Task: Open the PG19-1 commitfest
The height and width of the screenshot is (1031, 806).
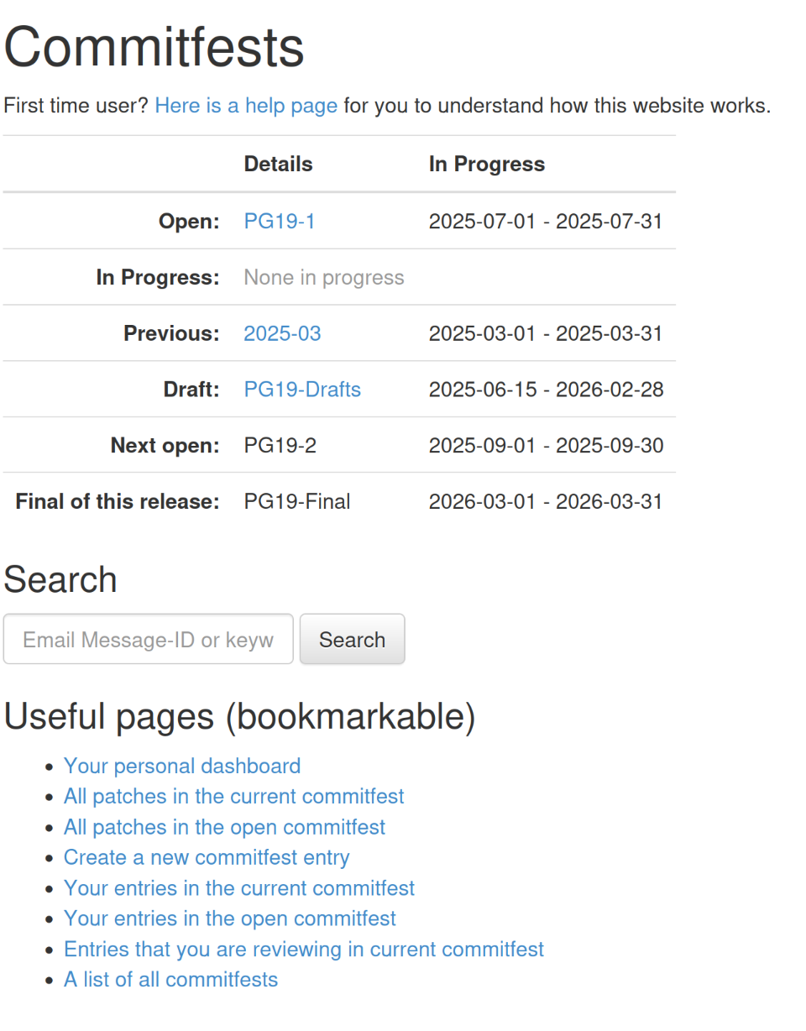Action: (280, 222)
